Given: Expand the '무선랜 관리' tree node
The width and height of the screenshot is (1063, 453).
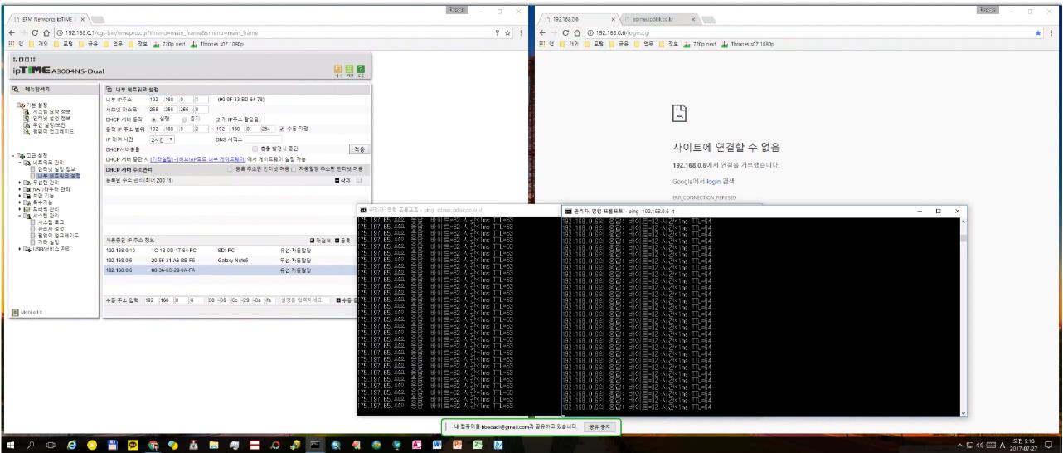Looking at the screenshot, I should click(x=20, y=183).
